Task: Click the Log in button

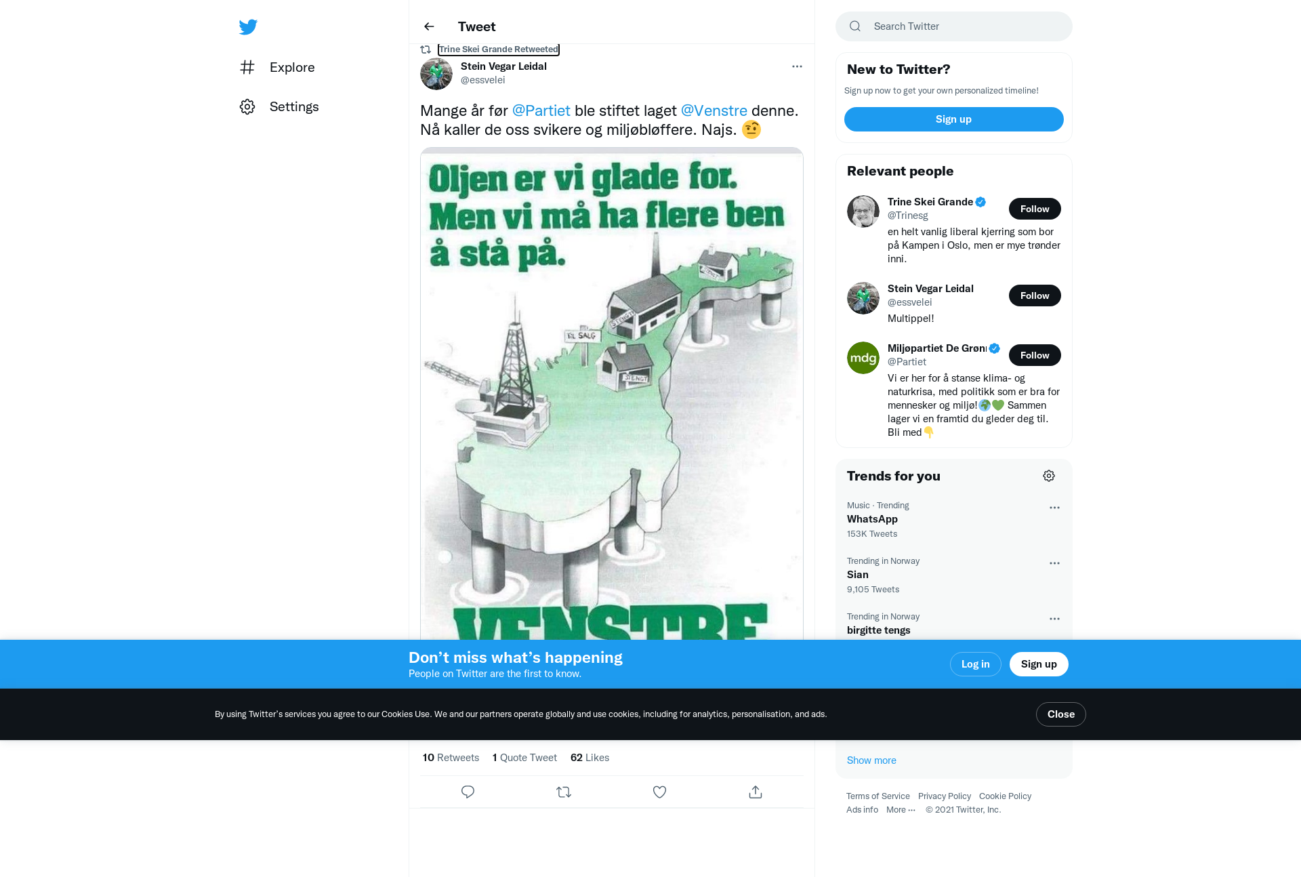Action: tap(976, 664)
